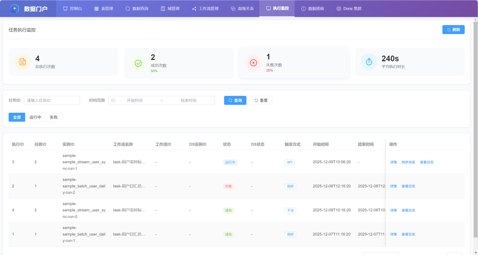Focus the 任务ID input field

[52, 100]
